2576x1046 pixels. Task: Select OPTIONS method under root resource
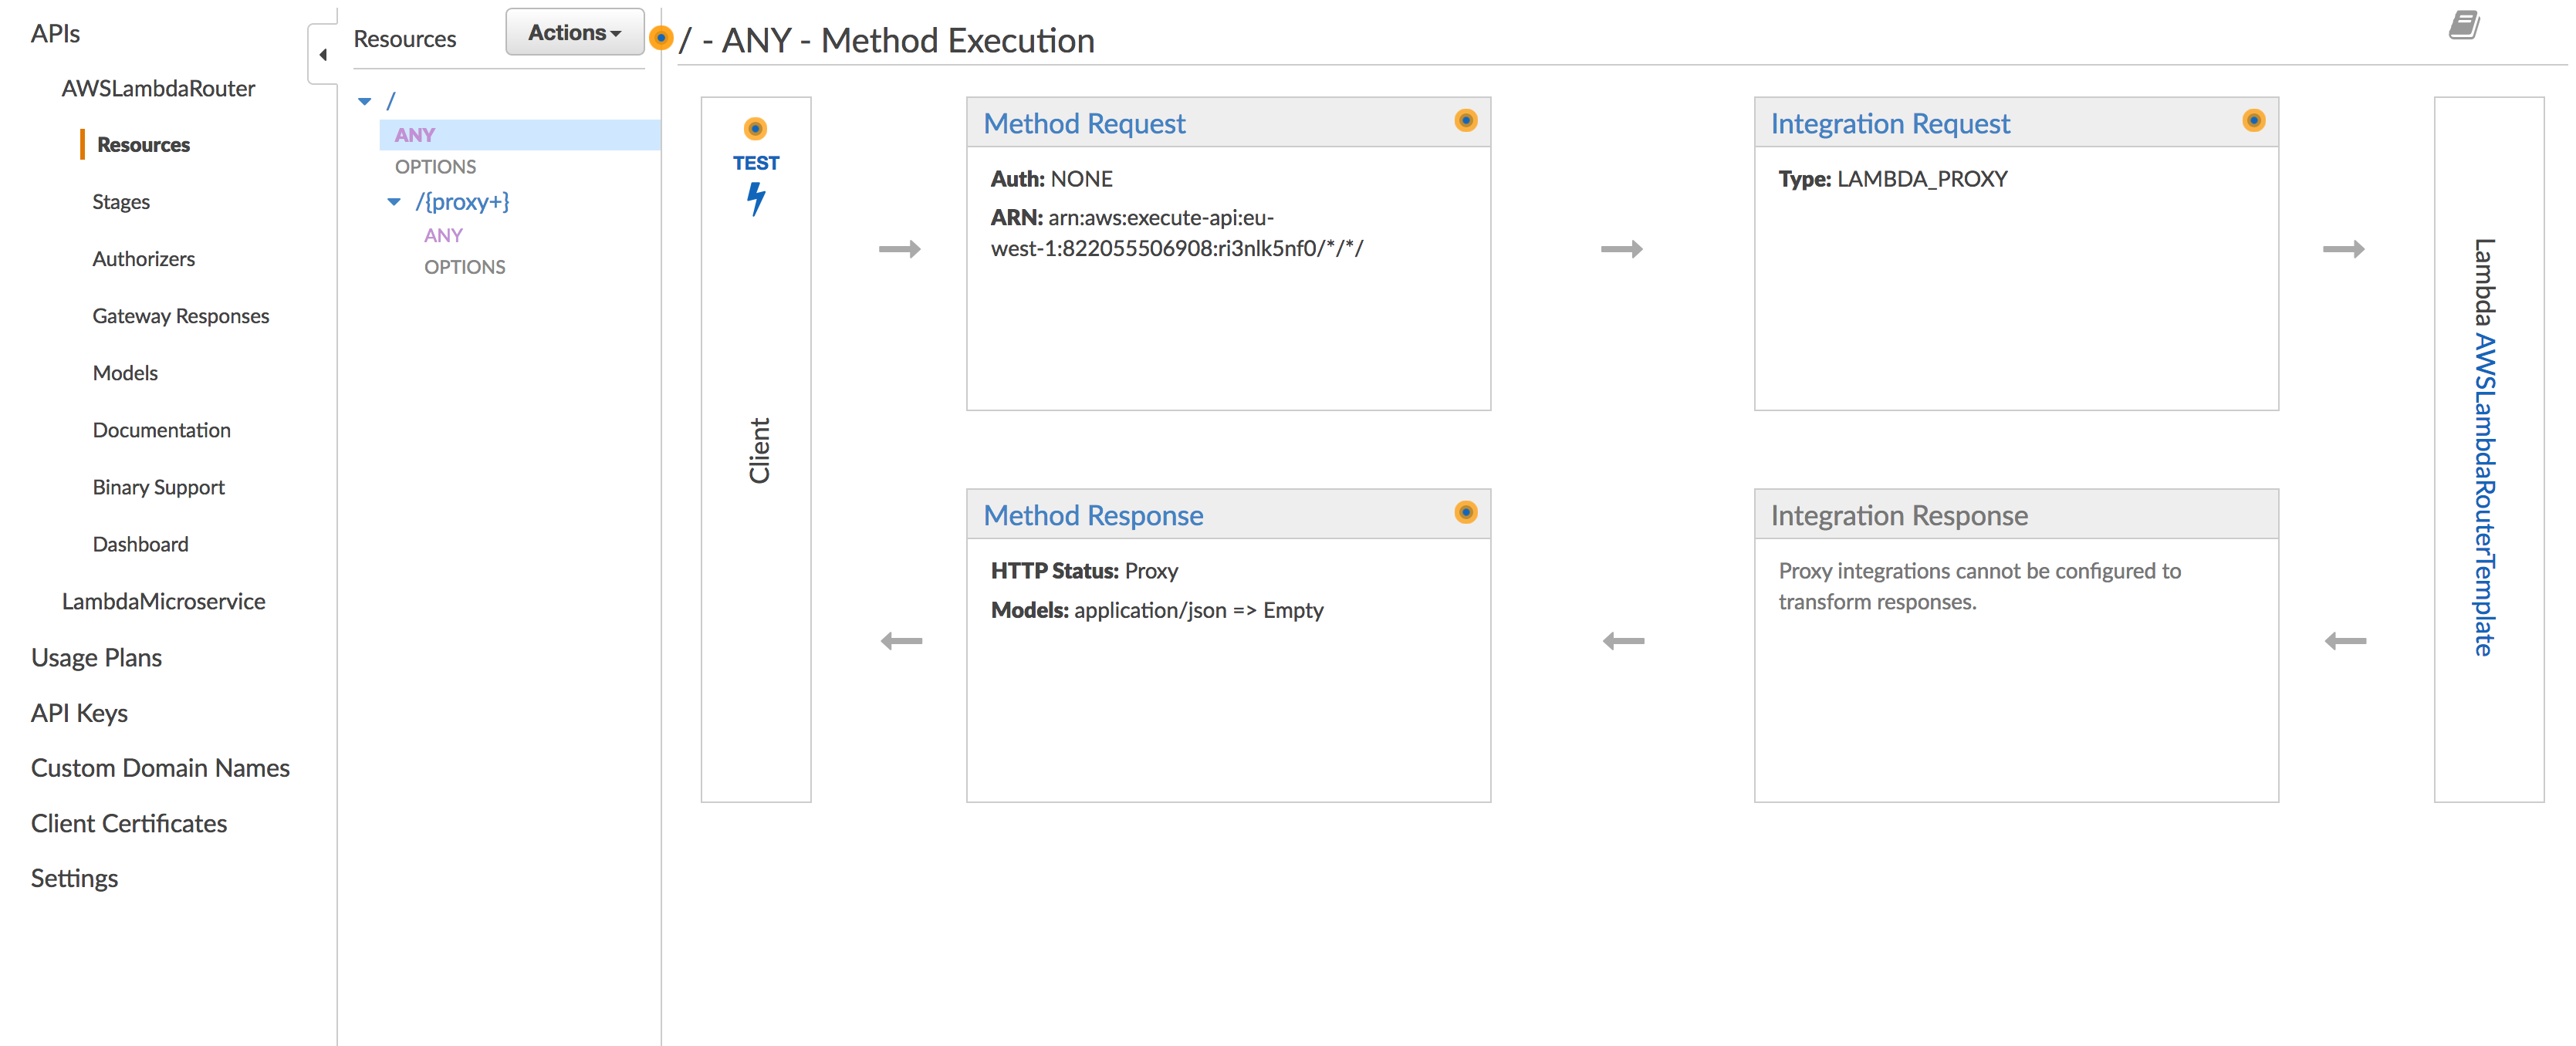point(435,167)
